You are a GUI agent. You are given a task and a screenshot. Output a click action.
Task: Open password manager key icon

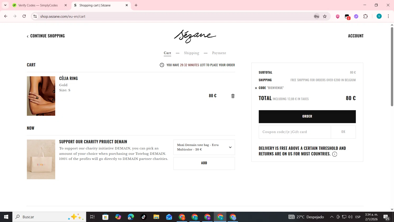point(317,16)
